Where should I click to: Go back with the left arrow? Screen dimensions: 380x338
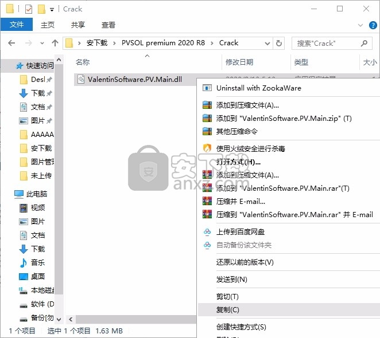point(11,44)
